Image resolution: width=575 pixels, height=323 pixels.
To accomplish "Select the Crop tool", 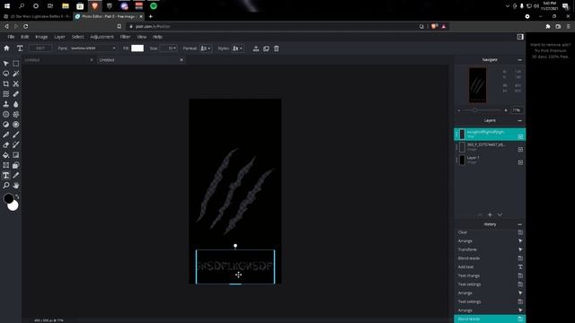I will pyautogui.click(x=6, y=83).
